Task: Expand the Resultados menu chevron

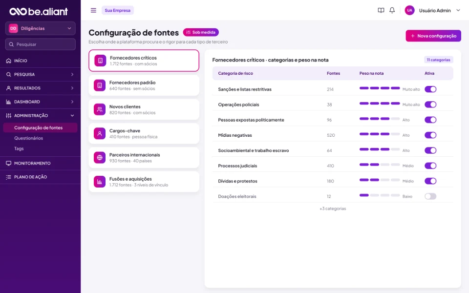Action: click(72, 88)
